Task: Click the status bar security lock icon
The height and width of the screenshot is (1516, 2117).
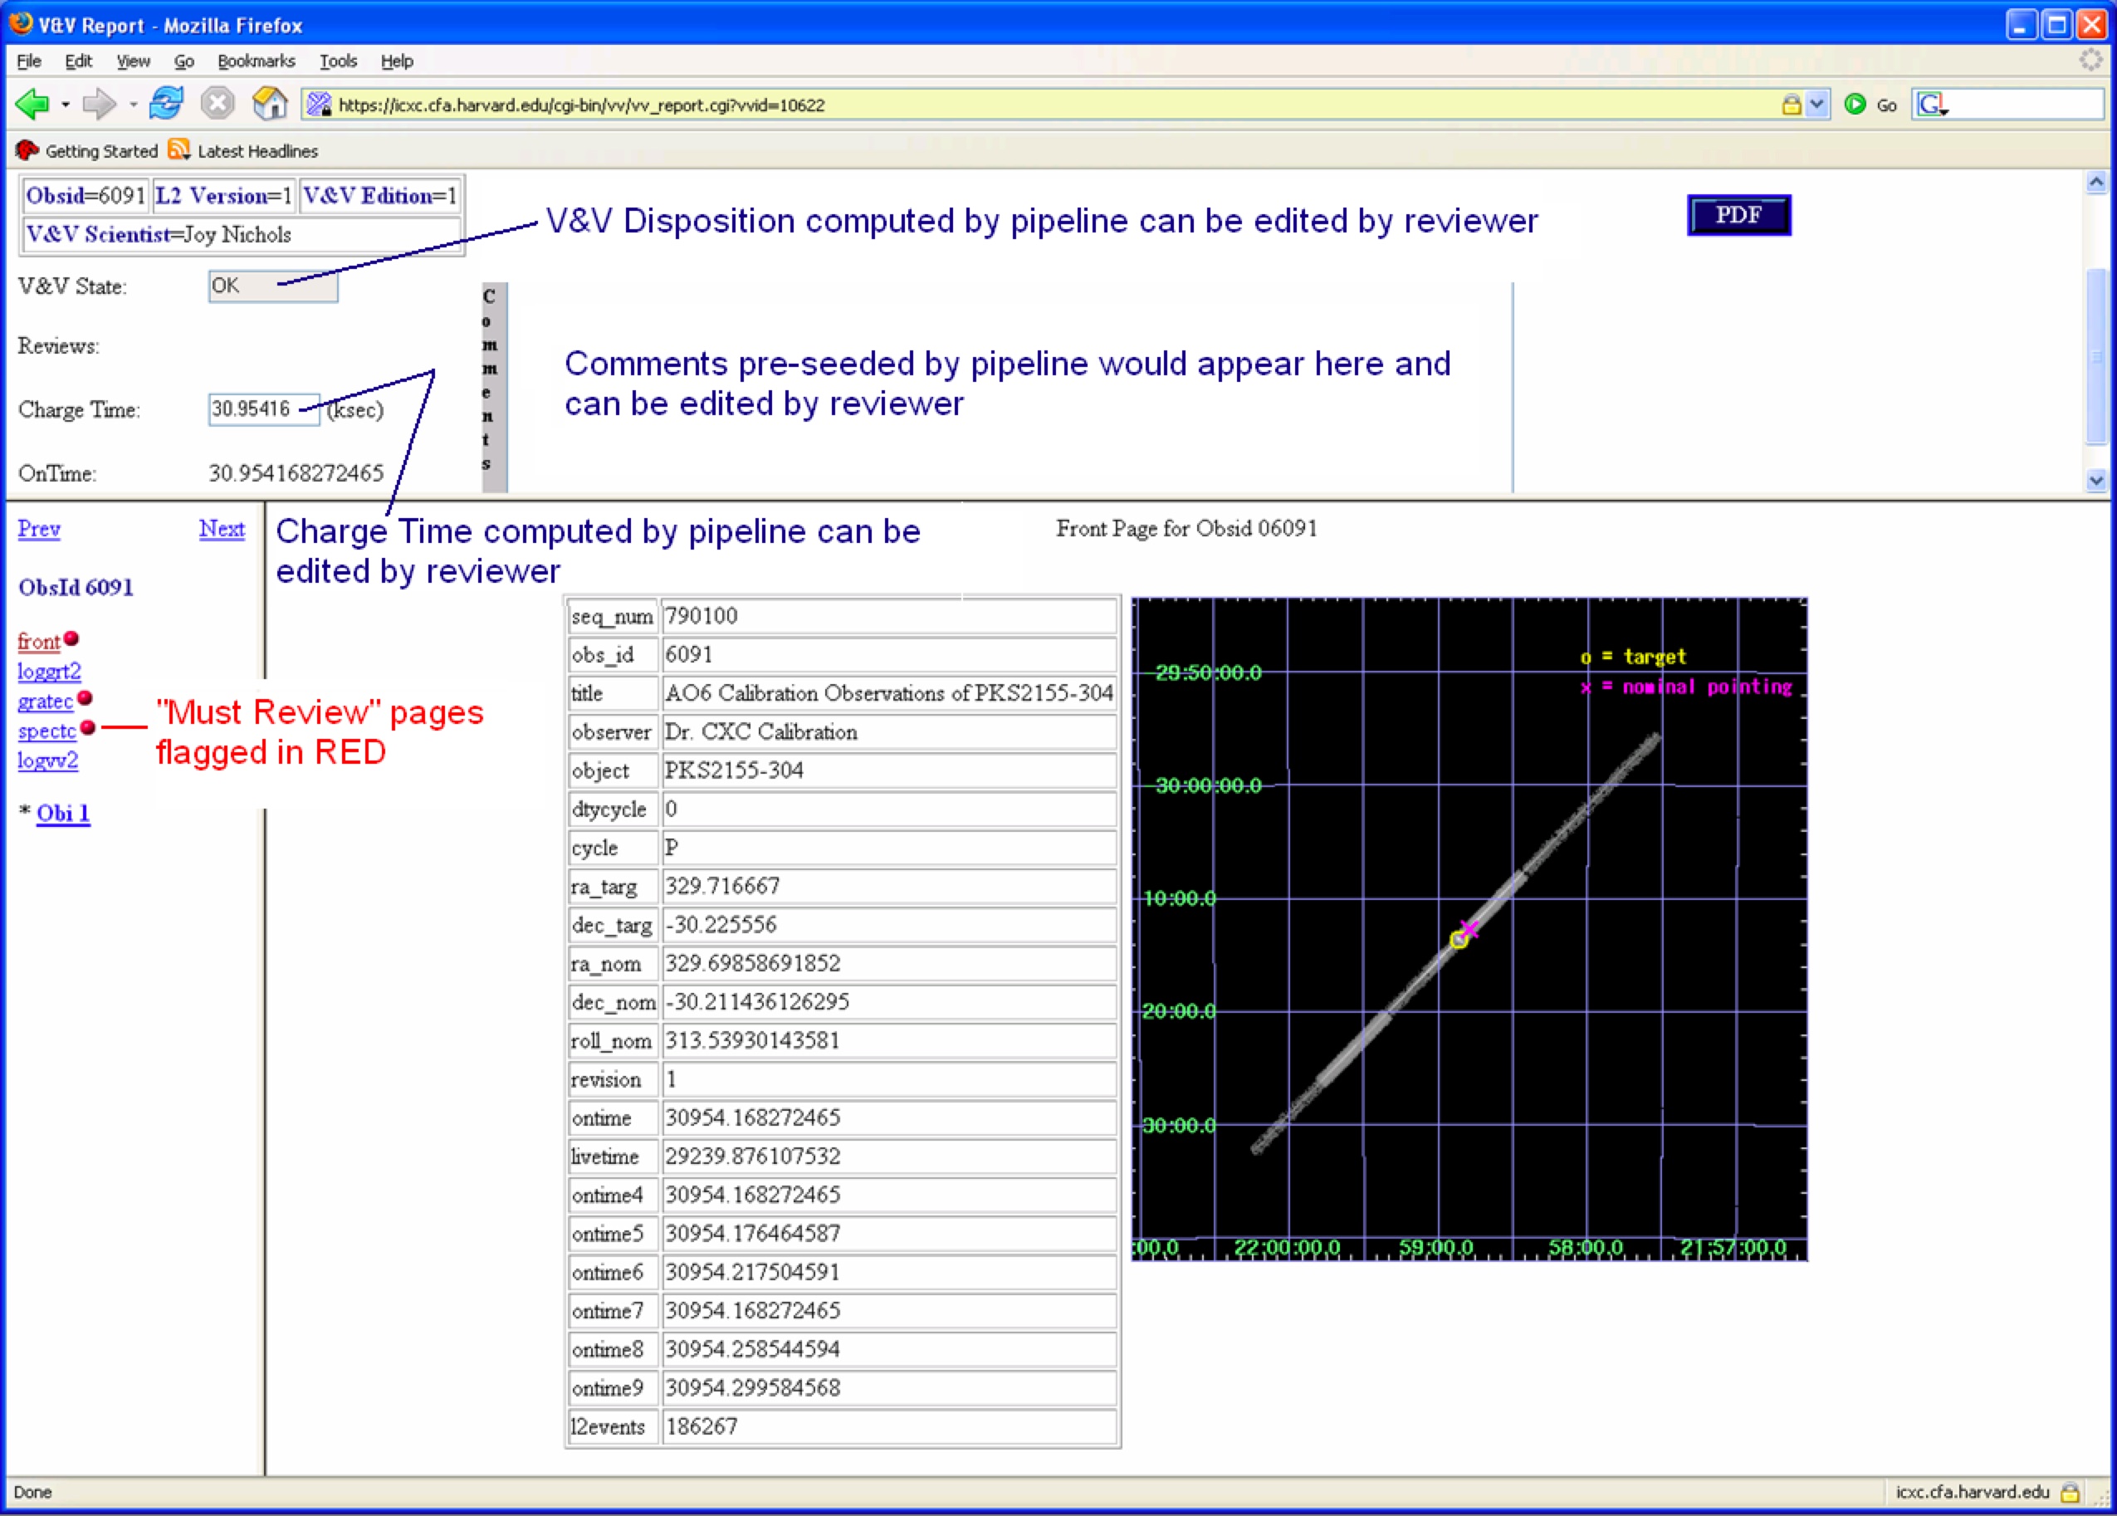Action: point(2070,1492)
